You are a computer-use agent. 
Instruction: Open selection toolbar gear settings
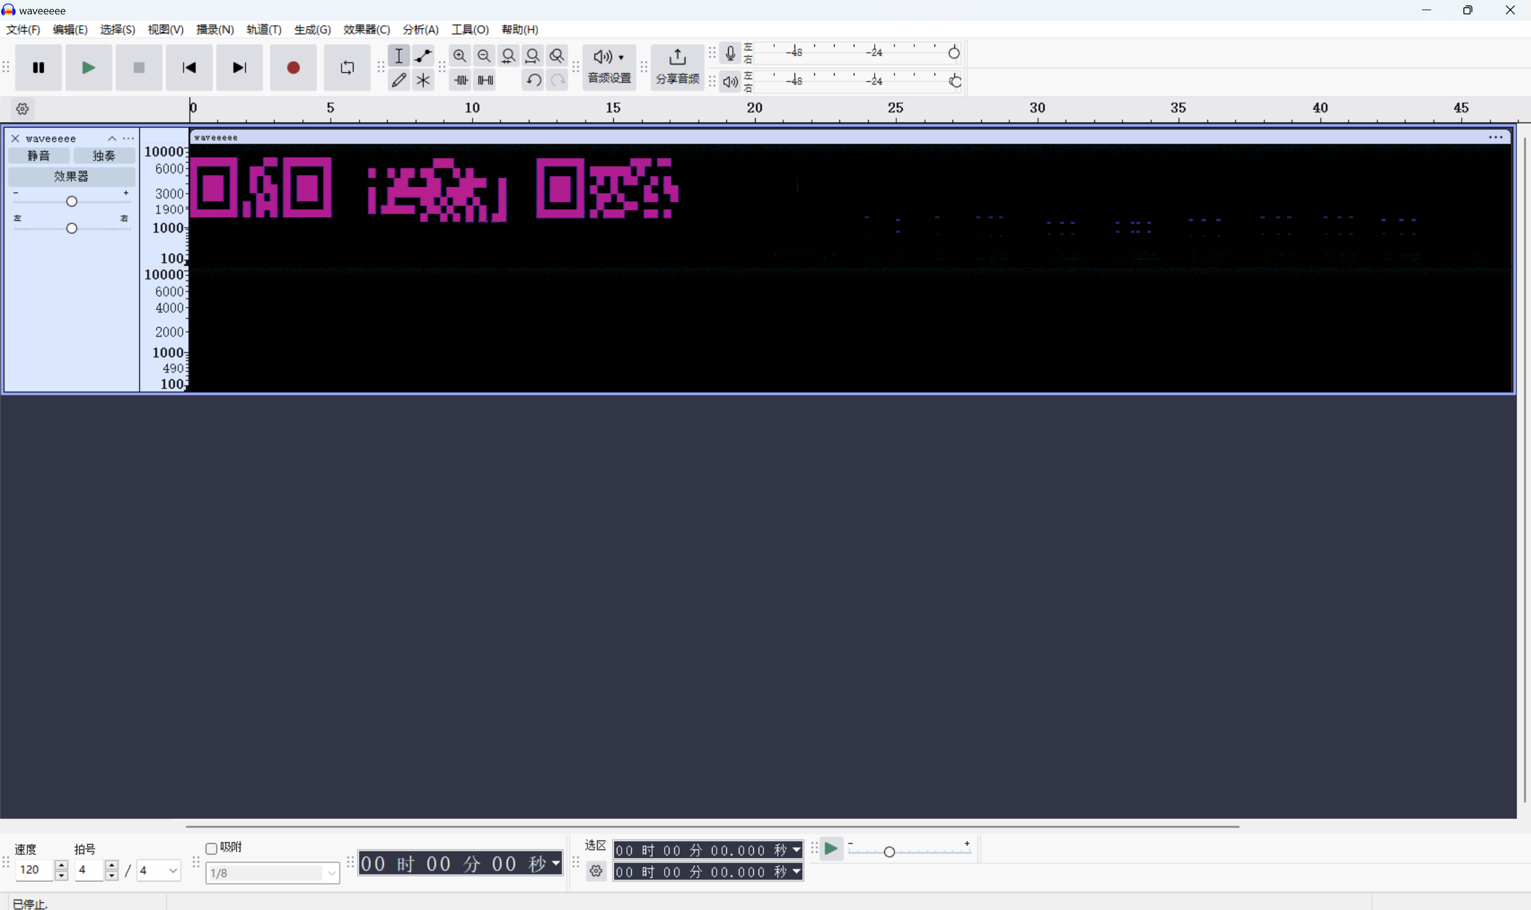(596, 871)
